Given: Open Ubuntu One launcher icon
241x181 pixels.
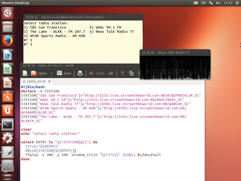Looking at the screenshot, I should (7, 111).
